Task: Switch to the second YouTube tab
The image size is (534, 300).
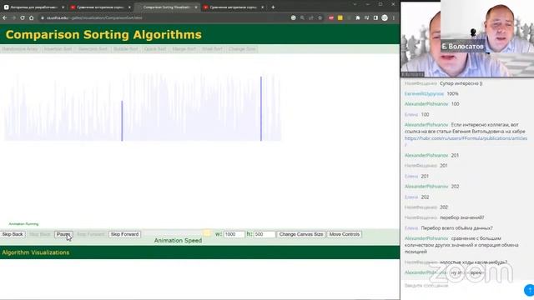Action: point(100,7)
